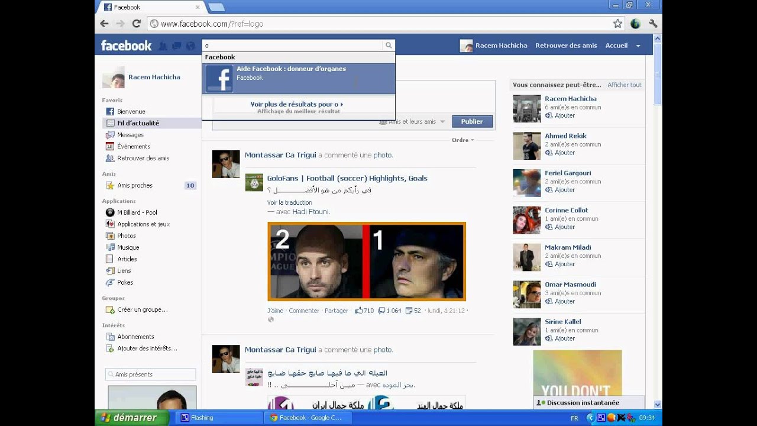Click the Chrome back arrow
The image size is (757, 426).
[105, 24]
